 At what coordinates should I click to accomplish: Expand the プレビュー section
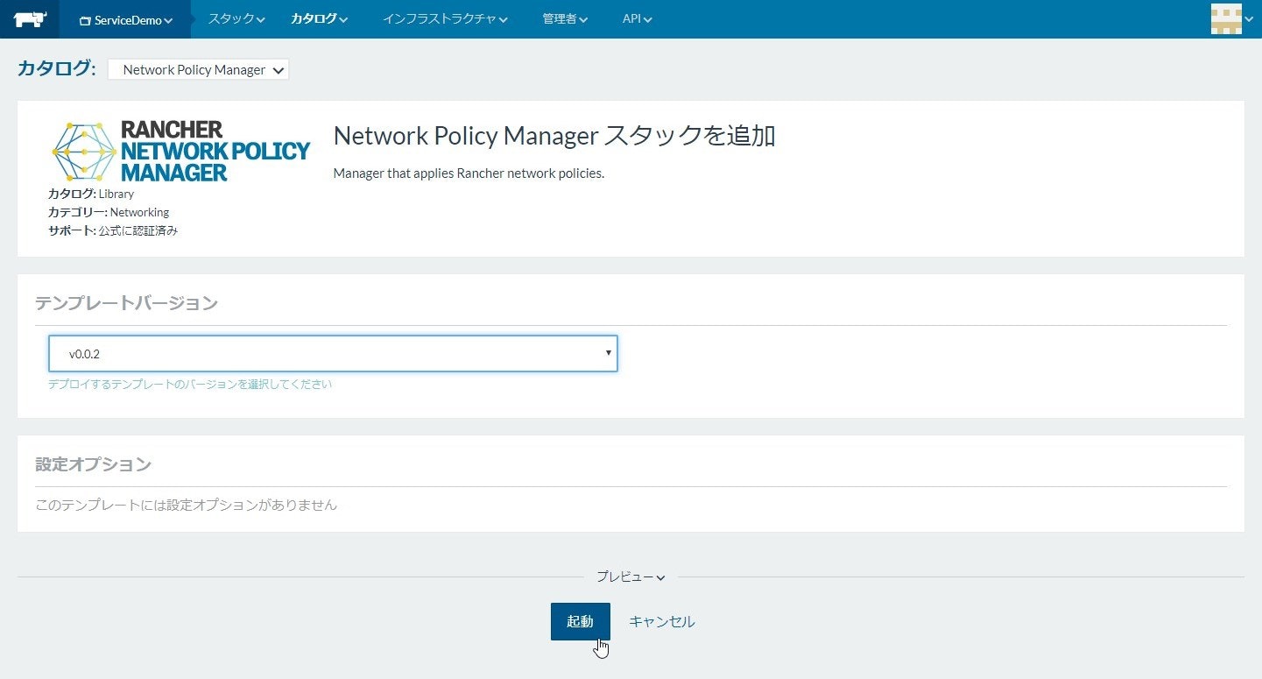click(x=631, y=576)
